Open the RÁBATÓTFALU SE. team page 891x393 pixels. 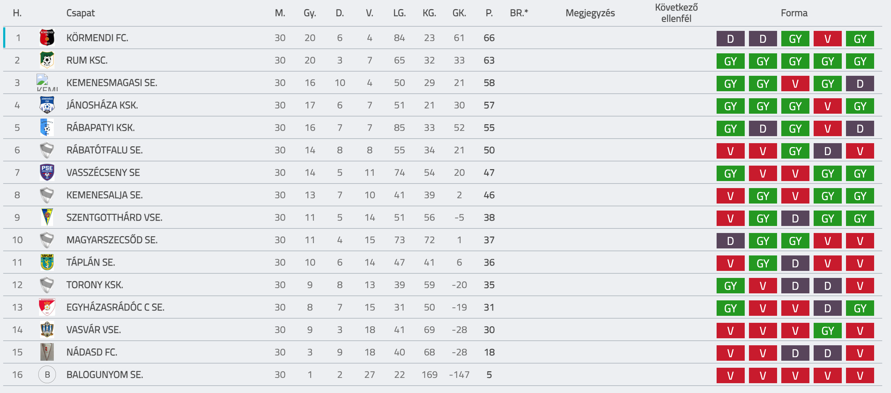pyautogui.click(x=104, y=150)
